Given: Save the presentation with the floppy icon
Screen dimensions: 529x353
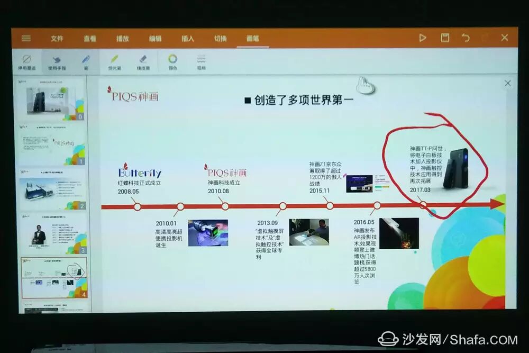Looking at the screenshot, I should tap(445, 38).
